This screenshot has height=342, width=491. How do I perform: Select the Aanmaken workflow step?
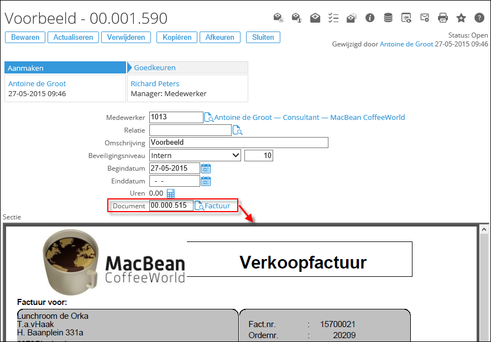(x=65, y=68)
